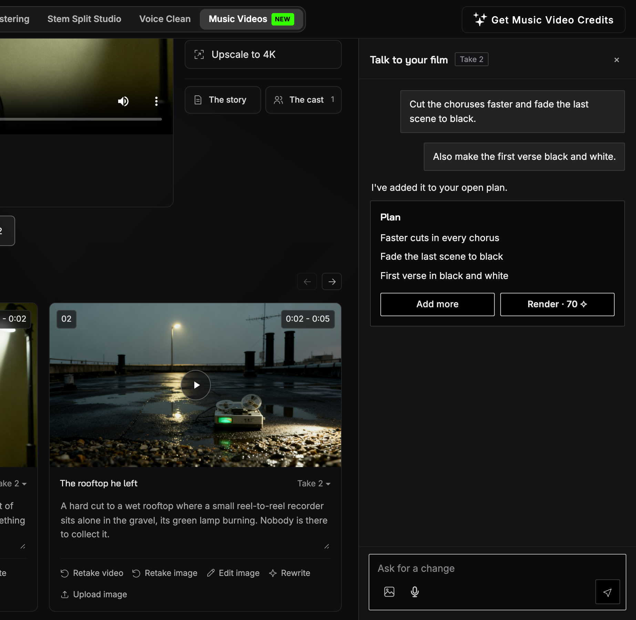Click the 'I've added it to your open plan.' reply
Screen dimensions: 636x620
tap(439, 188)
